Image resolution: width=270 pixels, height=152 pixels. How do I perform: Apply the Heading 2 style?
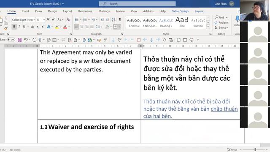(166, 23)
